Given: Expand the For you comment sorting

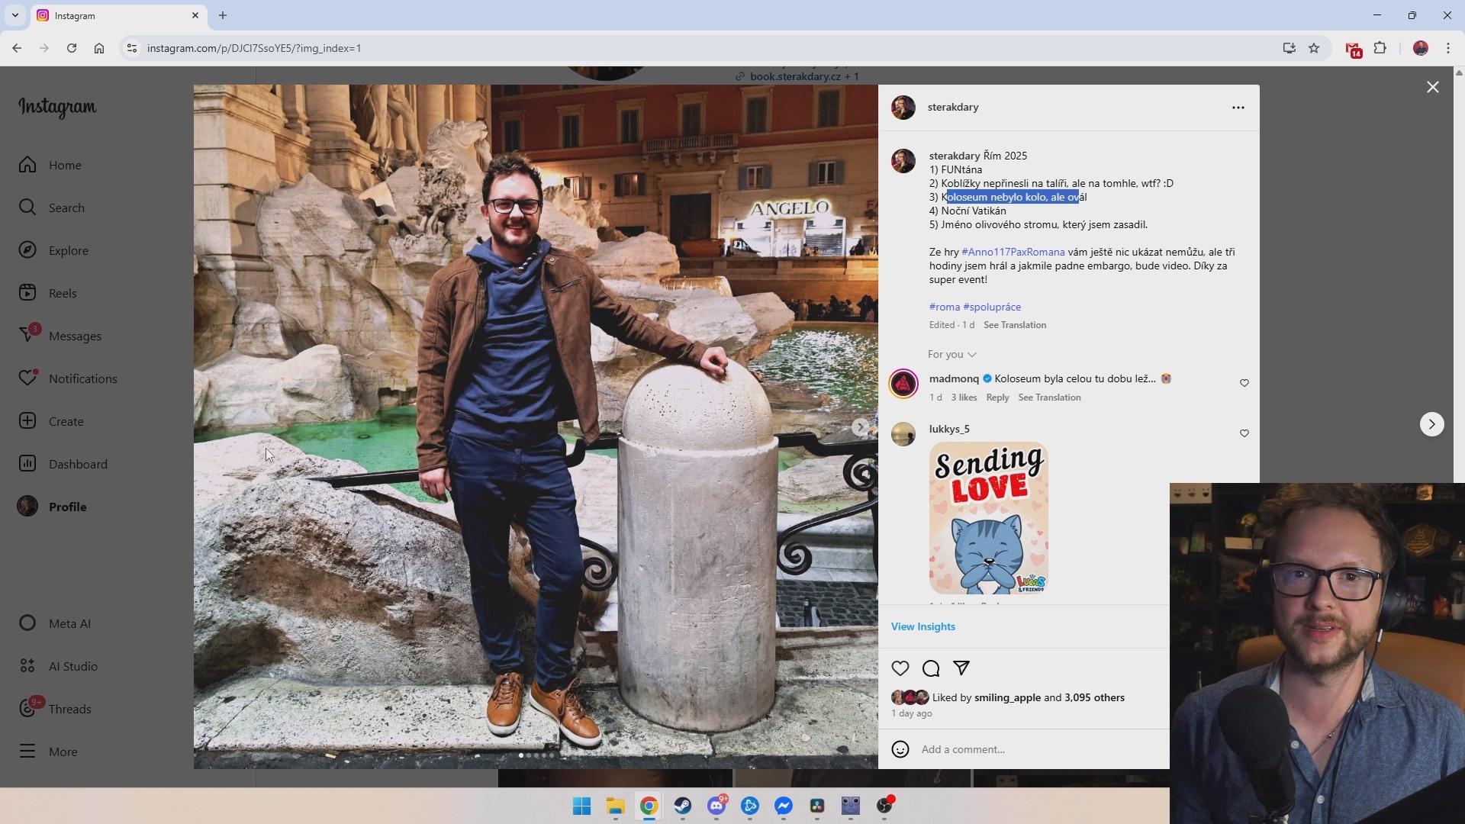Looking at the screenshot, I should pyautogui.click(x=951, y=354).
